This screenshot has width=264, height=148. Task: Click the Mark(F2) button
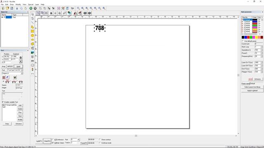[47, 141]
